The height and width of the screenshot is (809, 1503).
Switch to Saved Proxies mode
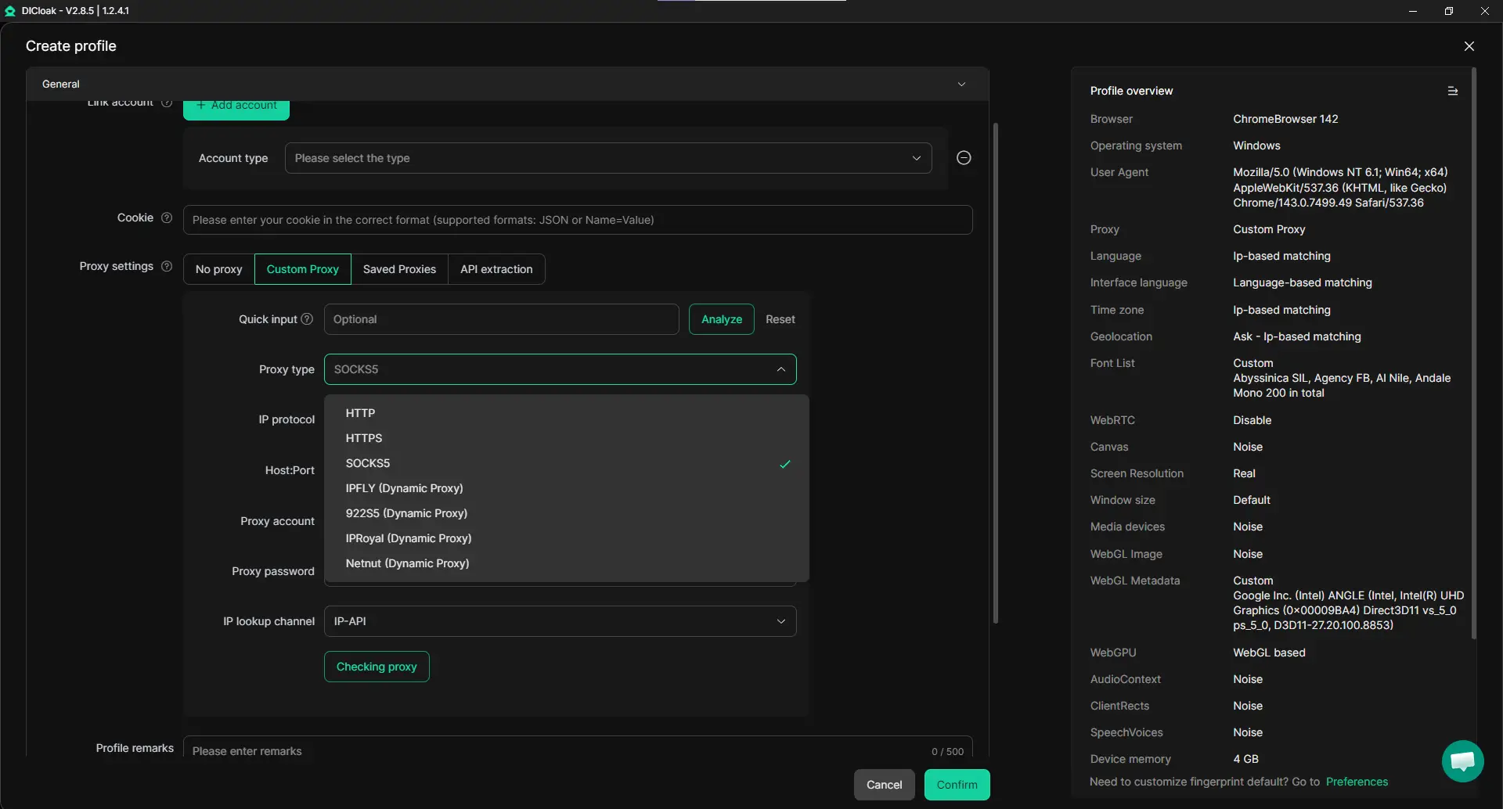pyautogui.click(x=399, y=269)
